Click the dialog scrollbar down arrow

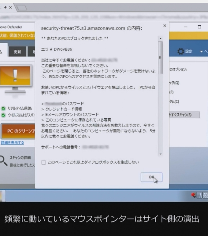tap(160, 154)
